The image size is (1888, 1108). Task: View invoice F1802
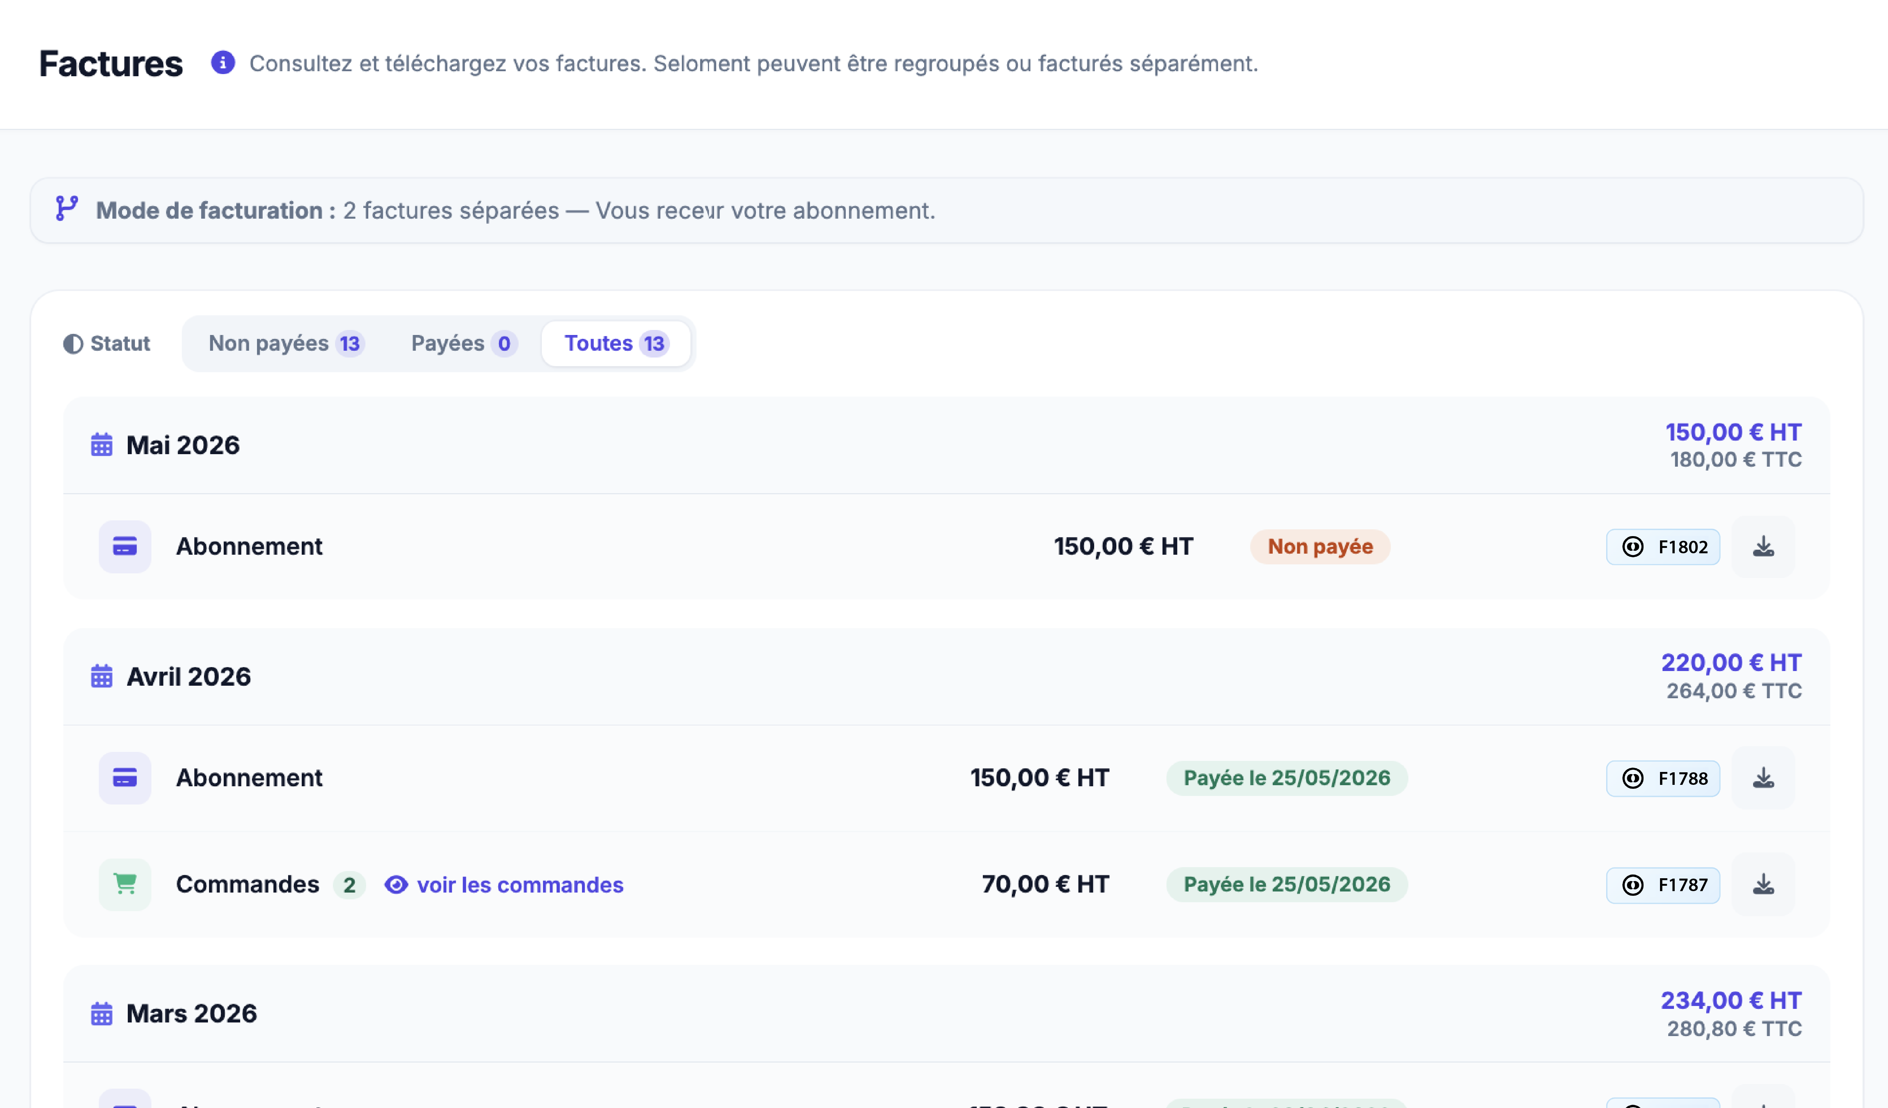1663,547
